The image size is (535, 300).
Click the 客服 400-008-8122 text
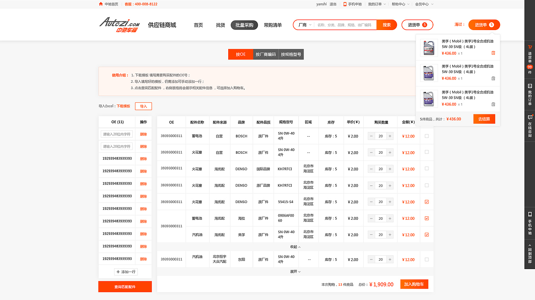(x=141, y=4)
